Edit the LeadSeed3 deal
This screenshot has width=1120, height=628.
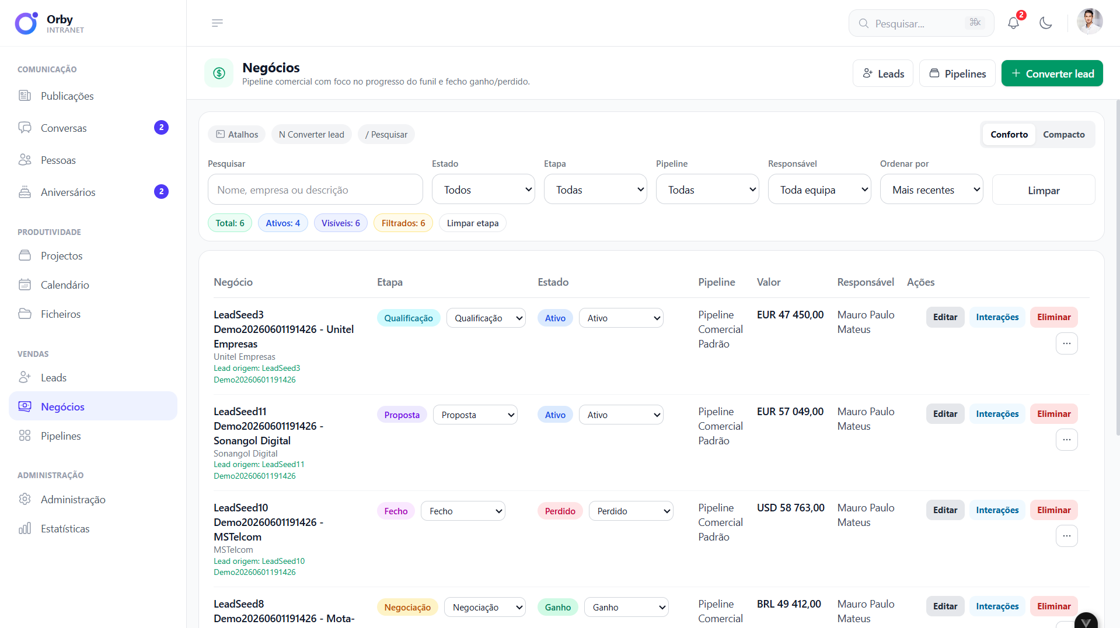(945, 317)
